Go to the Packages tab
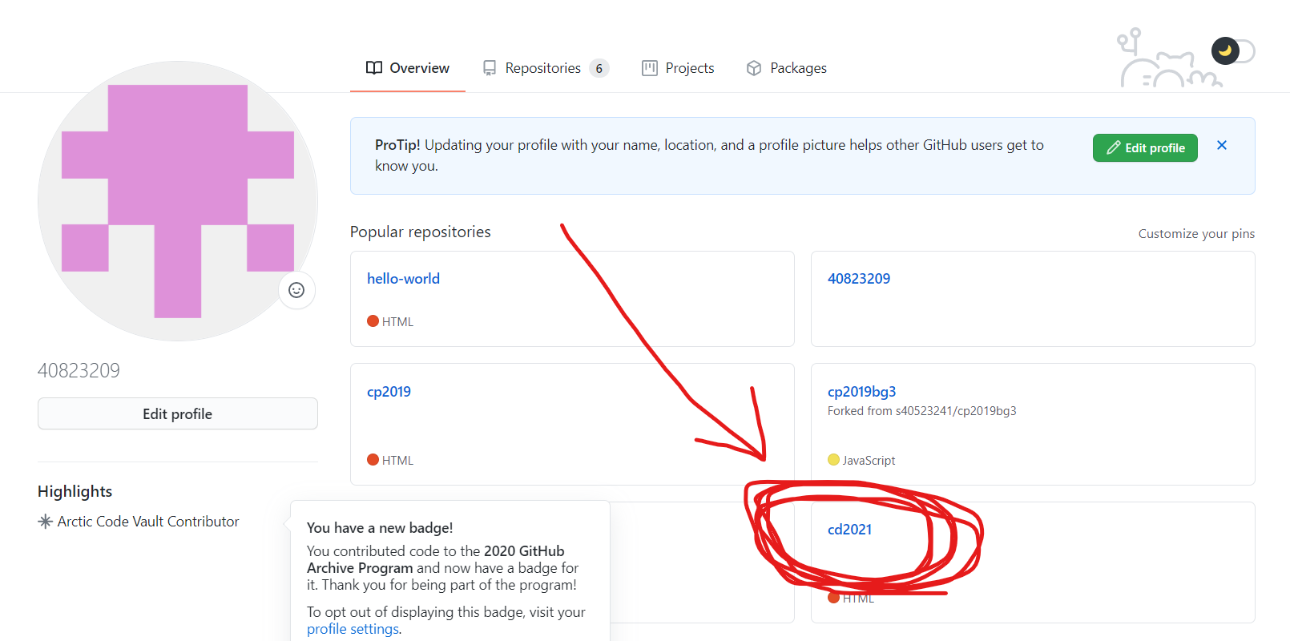 point(786,68)
